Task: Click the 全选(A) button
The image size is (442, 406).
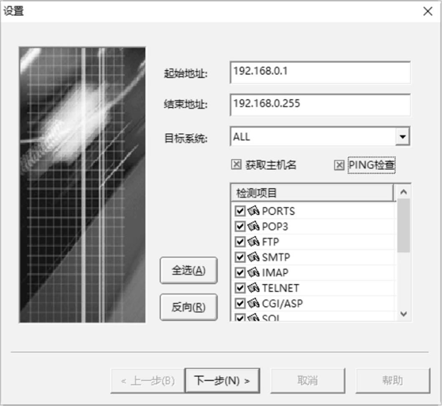Action: 189,270
